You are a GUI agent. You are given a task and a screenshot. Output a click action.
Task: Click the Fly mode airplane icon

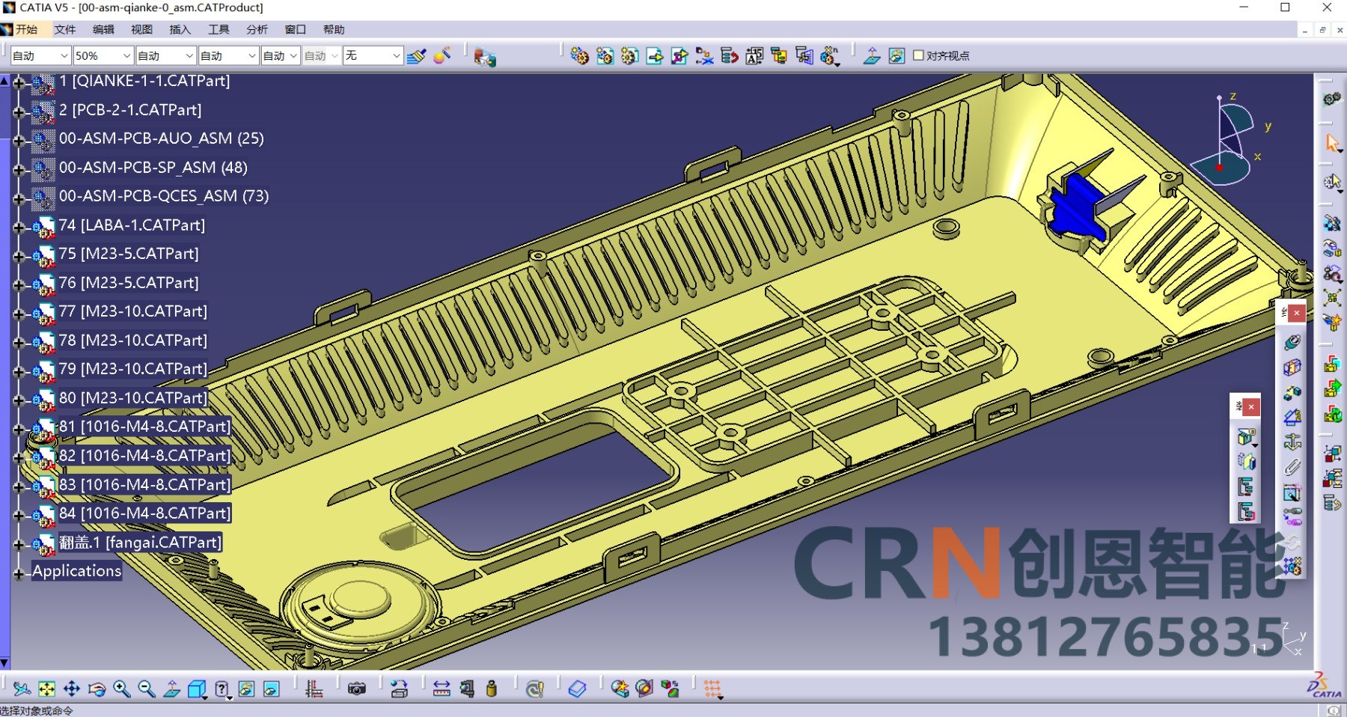click(22, 689)
